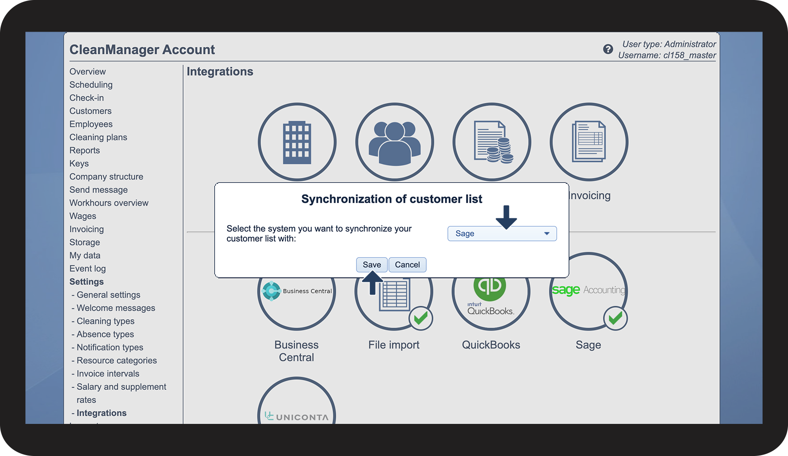Navigate to Invoice intervals settings
This screenshot has height=456, width=788.
pyautogui.click(x=108, y=374)
